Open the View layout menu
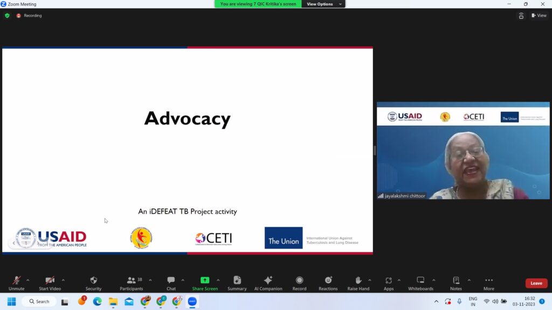 (539, 16)
